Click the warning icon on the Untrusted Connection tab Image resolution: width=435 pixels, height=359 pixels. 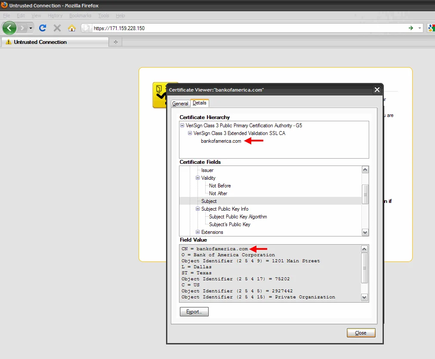(9, 42)
